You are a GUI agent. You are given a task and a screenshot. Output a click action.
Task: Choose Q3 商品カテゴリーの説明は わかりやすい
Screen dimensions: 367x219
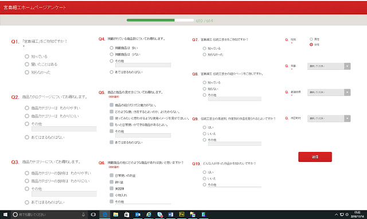tap(27, 173)
